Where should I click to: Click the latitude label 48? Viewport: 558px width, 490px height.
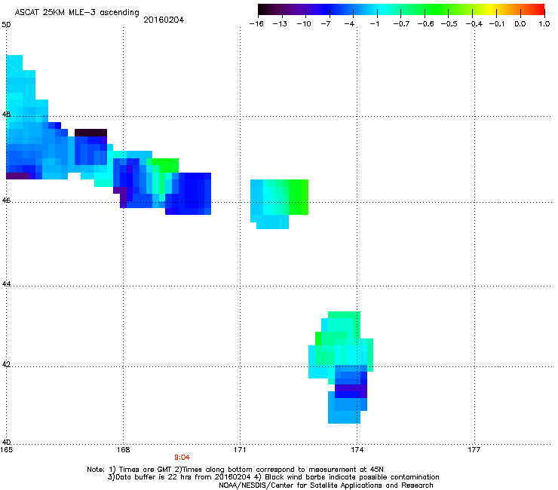(x=6, y=115)
